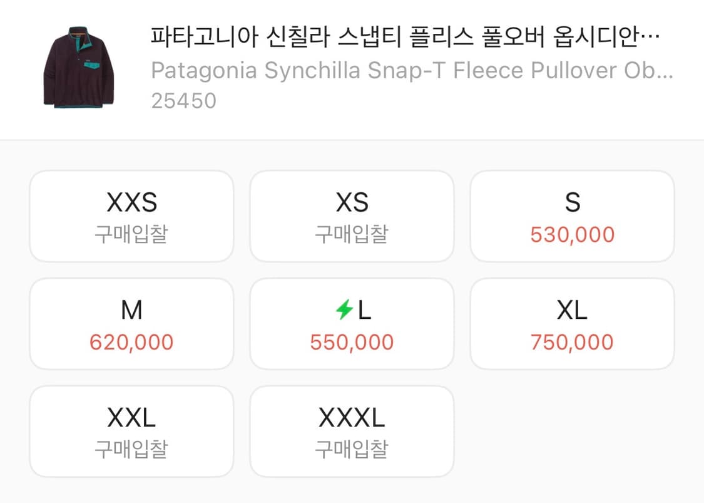The height and width of the screenshot is (503, 704).
Task: Click the 750,000 price under XL
Action: tap(572, 342)
